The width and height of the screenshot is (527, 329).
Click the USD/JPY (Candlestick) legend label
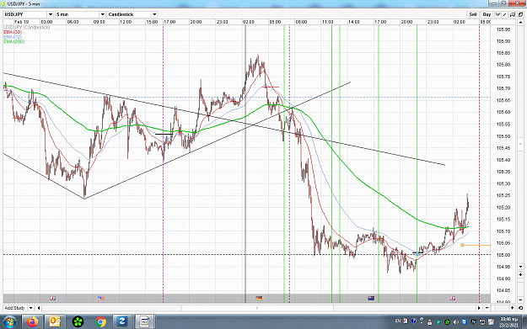coord(27,27)
